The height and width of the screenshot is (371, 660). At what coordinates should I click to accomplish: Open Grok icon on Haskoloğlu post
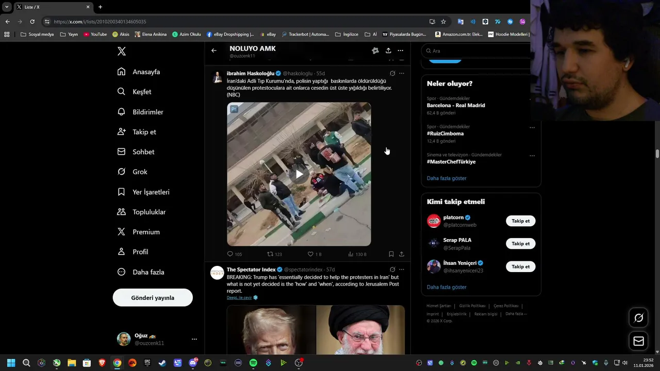pos(392,74)
